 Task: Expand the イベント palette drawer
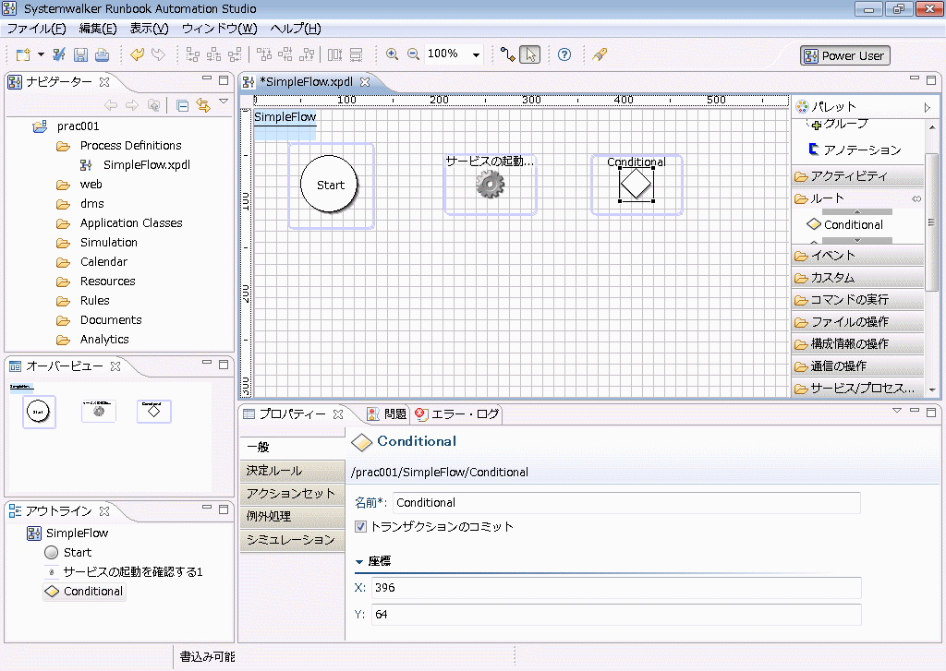[857, 256]
